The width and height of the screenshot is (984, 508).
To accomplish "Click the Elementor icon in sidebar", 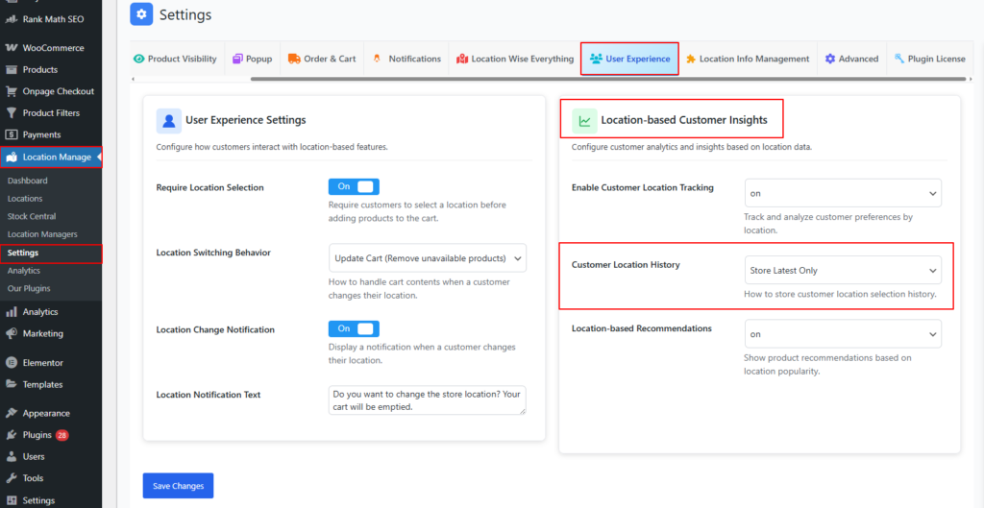I will click(12, 363).
